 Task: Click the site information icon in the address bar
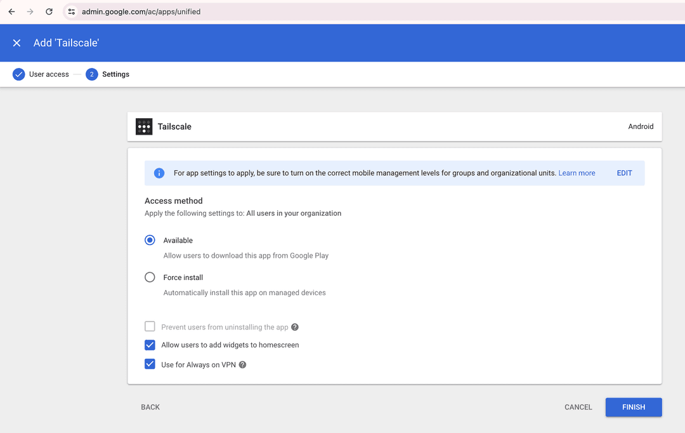point(72,11)
